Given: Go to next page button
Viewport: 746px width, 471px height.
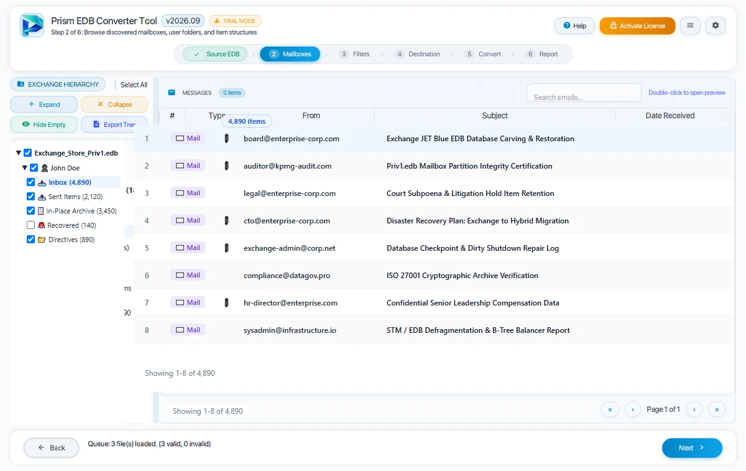Looking at the screenshot, I should click(694, 409).
